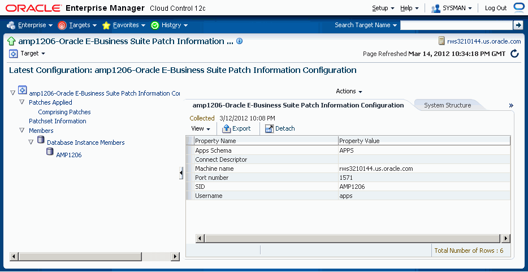The image size is (528, 272).
Task: Open the Help dropdown
Action: [409, 8]
